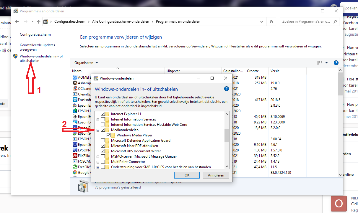The width and height of the screenshot is (358, 213).
Task: Click the CleanUp program icon
Action: [75, 94]
